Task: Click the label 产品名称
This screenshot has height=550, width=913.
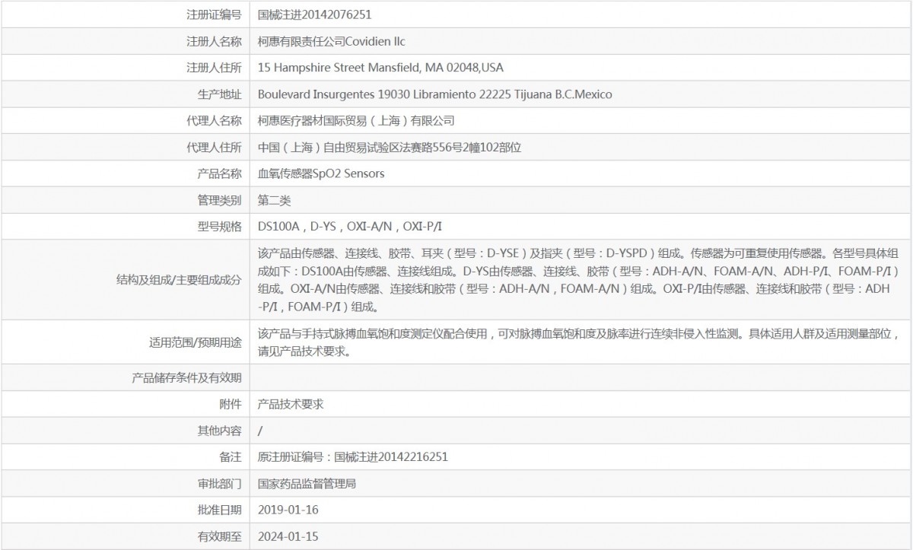Action: pos(219,173)
